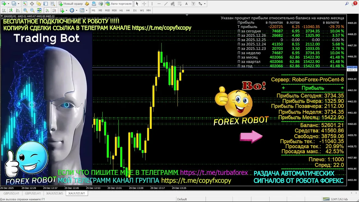
Task: Click the Новый ордер button
Action: [71, 4]
